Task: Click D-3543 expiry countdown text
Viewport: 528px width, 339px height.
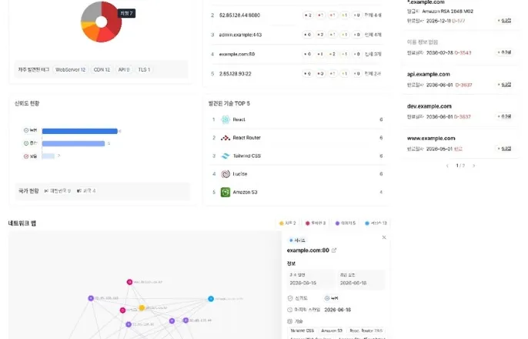Action: click(x=463, y=53)
